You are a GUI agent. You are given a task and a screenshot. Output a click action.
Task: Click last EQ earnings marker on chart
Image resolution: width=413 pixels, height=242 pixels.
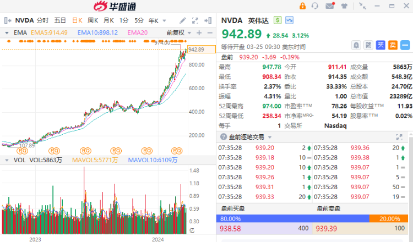coord(177,151)
